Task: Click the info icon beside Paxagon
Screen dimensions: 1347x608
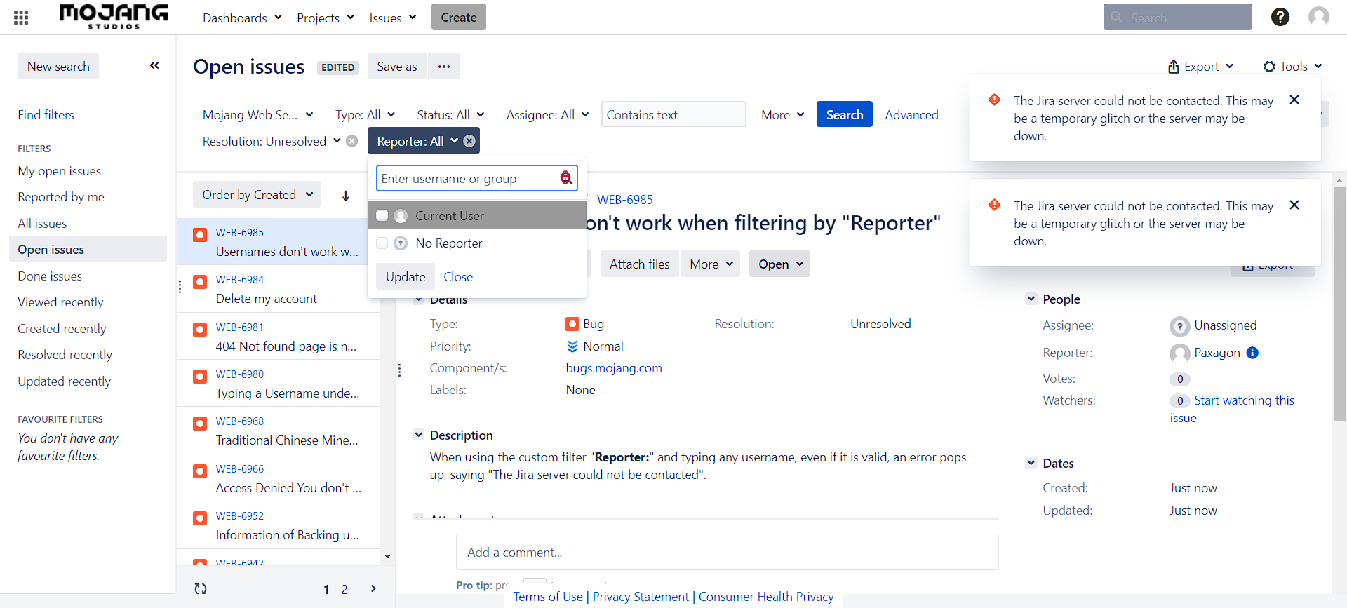Action: coord(1252,353)
